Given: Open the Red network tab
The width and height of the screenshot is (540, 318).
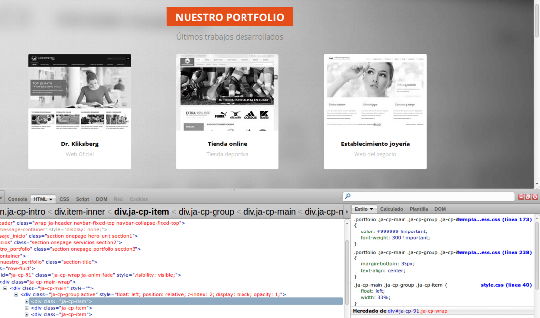Looking at the screenshot, I should 118,199.
